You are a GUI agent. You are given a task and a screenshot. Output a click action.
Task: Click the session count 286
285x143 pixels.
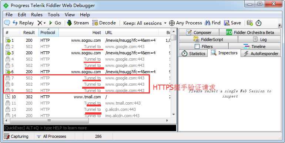[98, 136]
